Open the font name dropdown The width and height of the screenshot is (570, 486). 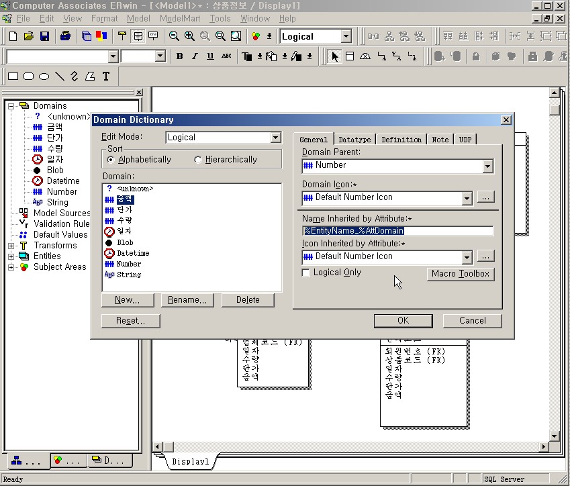[113, 56]
